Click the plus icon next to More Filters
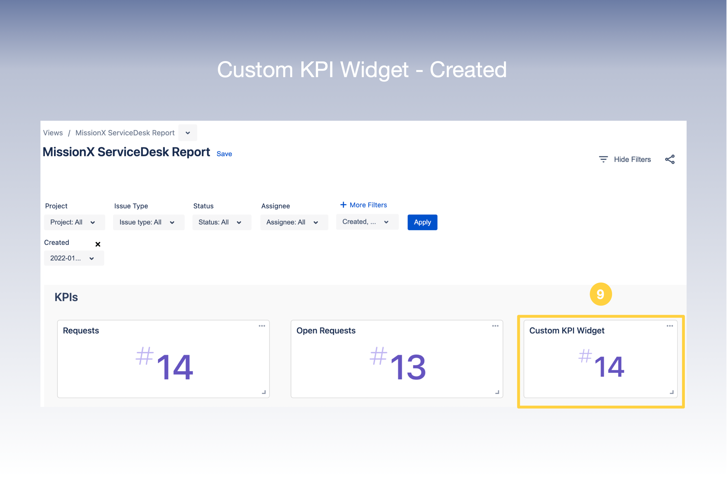The image size is (727, 477). pyautogui.click(x=343, y=205)
